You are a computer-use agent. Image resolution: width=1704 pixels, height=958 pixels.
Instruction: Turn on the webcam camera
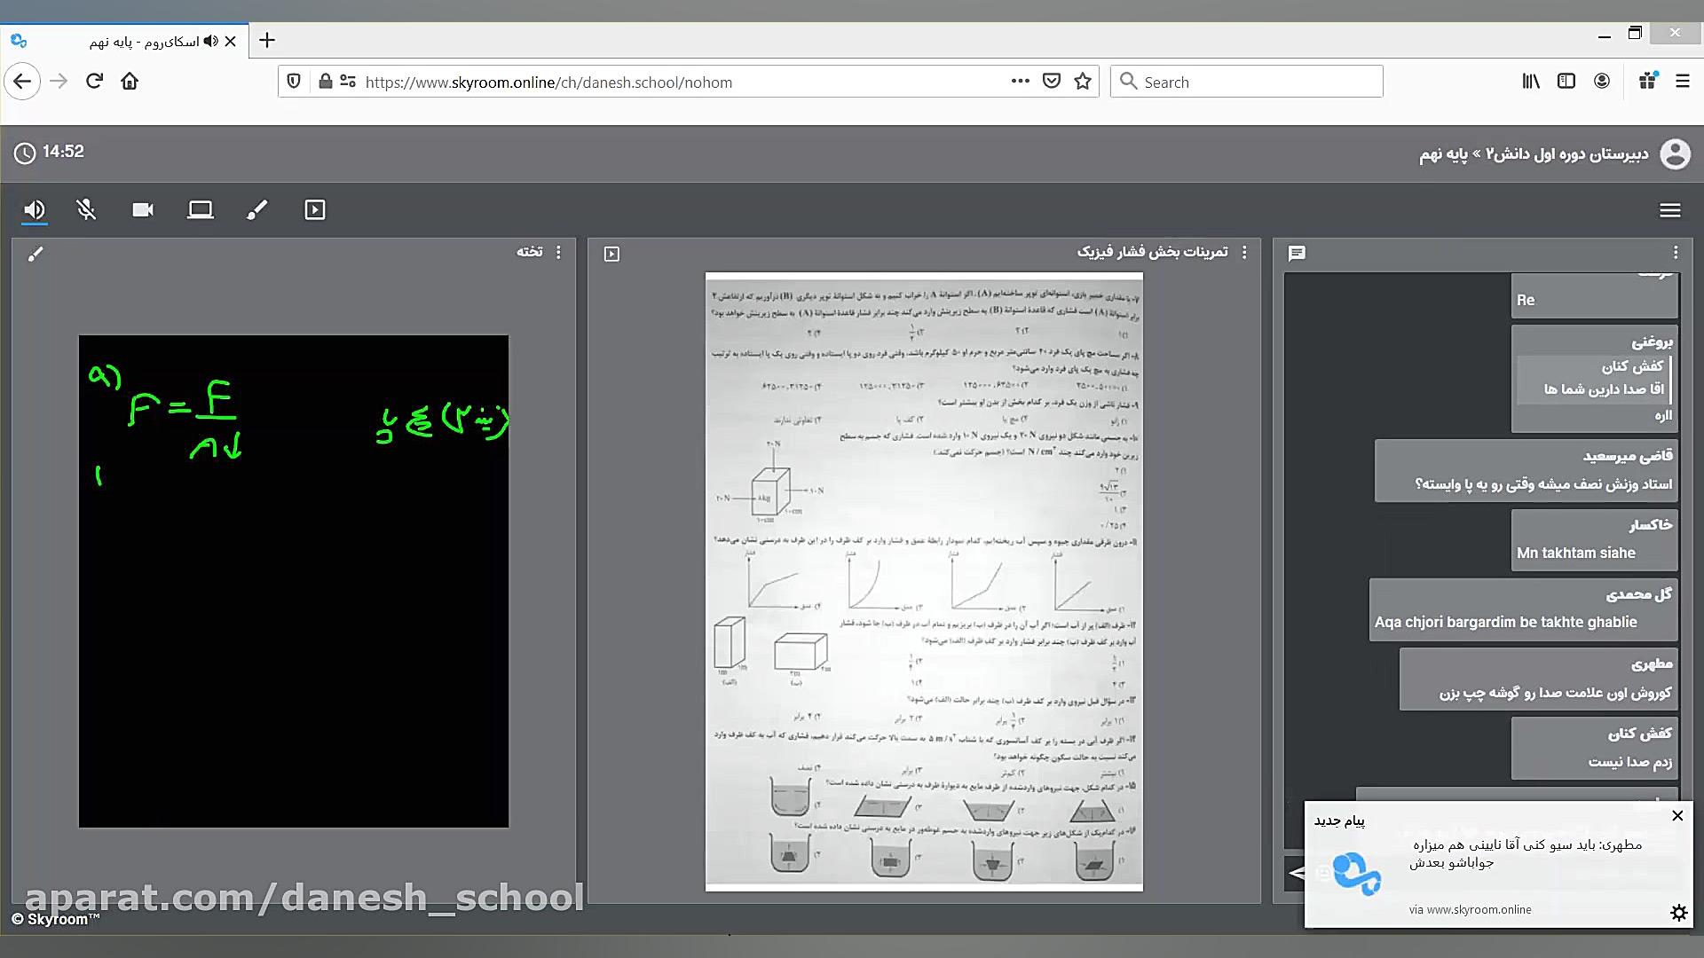pos(143,210)
